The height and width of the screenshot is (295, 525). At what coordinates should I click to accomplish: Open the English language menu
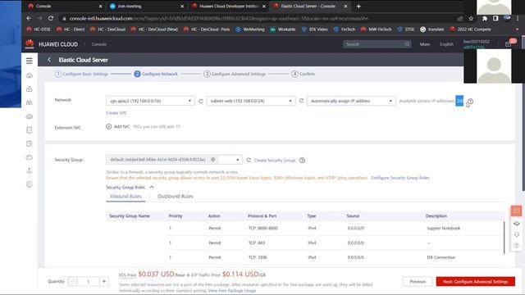446,44
